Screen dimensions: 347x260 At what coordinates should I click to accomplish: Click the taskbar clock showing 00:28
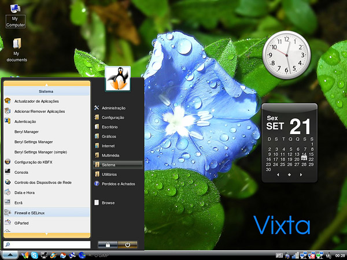click(340, 255)
